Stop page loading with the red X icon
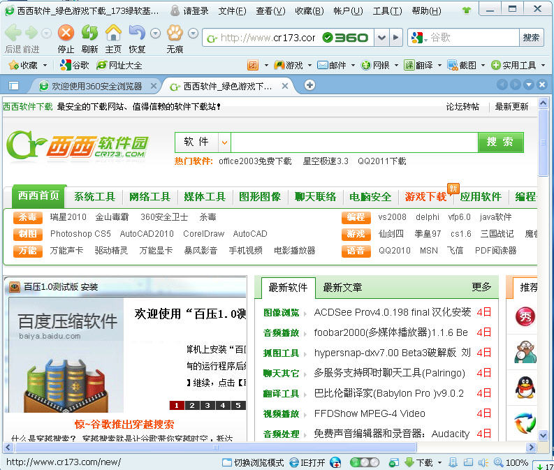The image size is (554, 470). point(66,34)
